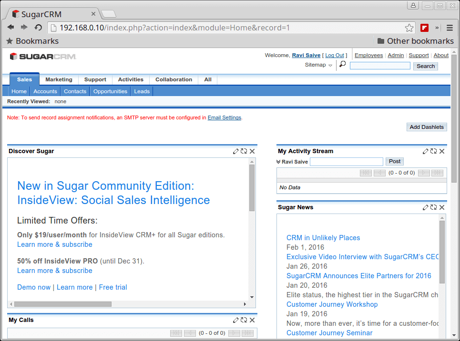Open the Admin link
Image resolution: width=460 pixels, height=341 pixels.
396,55
